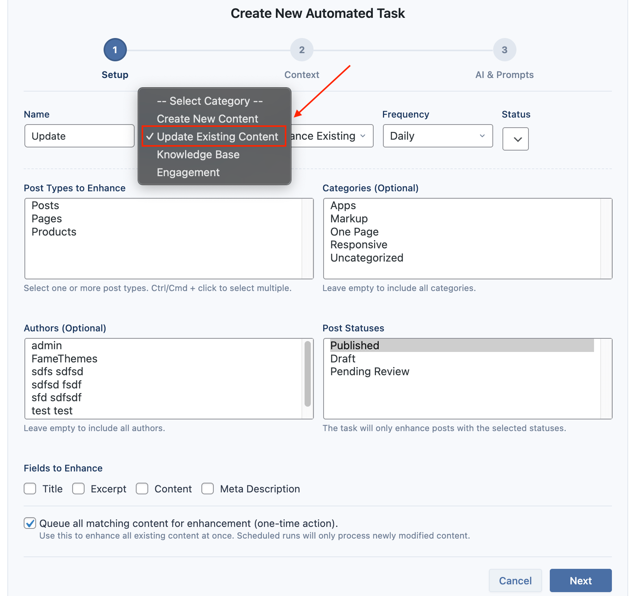Select Responsive category

(x=462, y=244)
